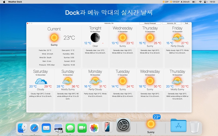Click the 13°/23° menu bar item

175,2
